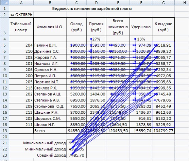This screenshot has width=189, height=161.
Task: Select column A header
Action: (x=21, y=3)
